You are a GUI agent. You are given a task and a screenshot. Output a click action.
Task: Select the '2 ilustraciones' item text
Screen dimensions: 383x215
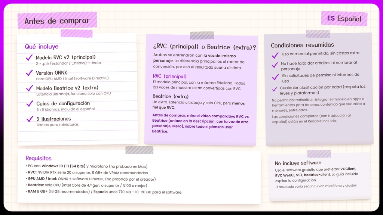(54, 119)
